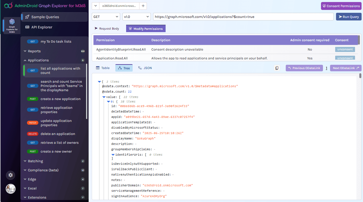Collapse the value array in the response tree

pyautogui.click(x=104, y=97)
